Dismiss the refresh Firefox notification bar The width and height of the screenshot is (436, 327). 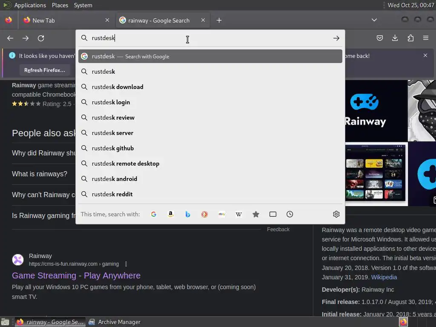425,55
